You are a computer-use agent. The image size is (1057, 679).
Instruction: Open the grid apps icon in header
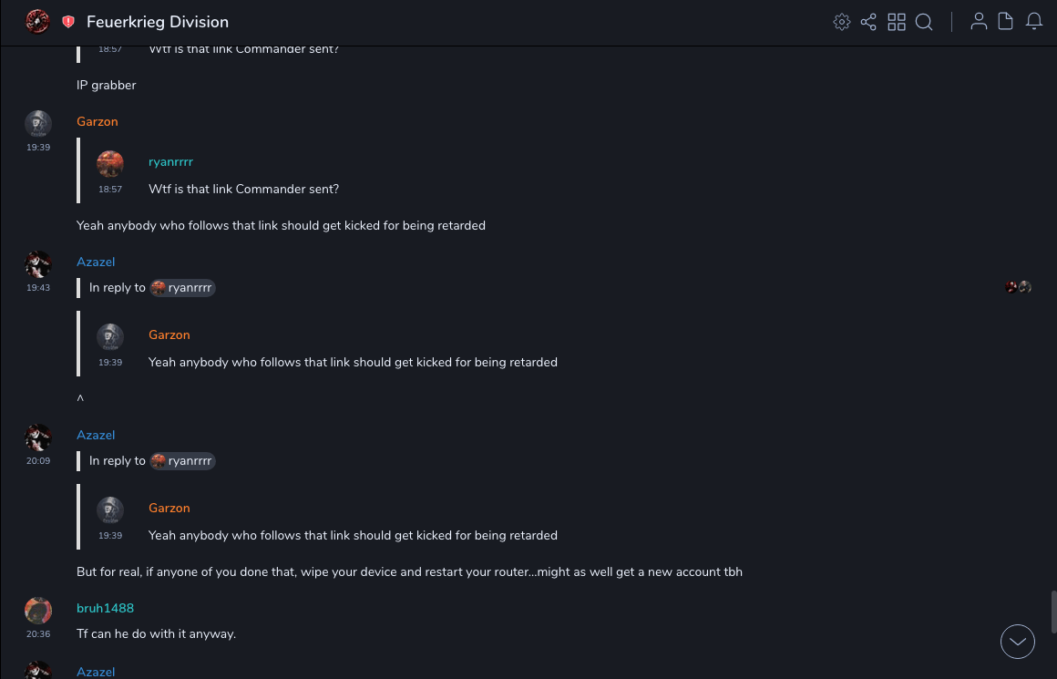(x=897, y=22)
